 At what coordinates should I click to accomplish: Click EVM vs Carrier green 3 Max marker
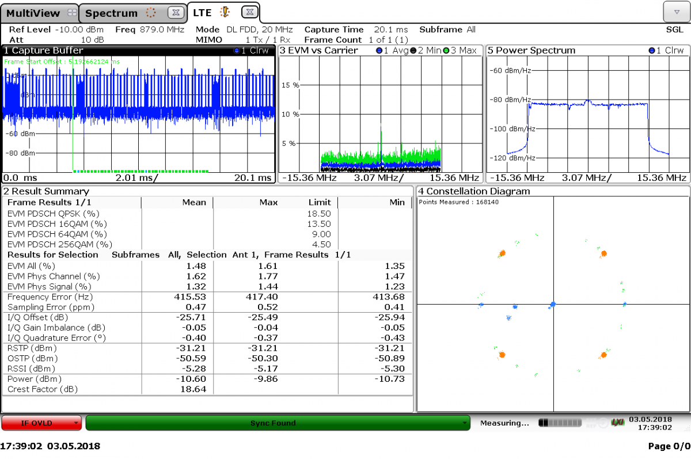[x=460, y=51]
